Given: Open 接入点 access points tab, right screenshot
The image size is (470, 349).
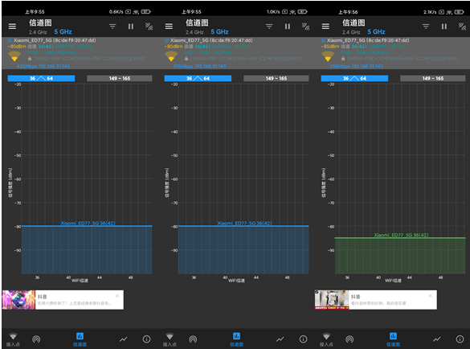Looking at the screenshot, I should coord(326,339).
